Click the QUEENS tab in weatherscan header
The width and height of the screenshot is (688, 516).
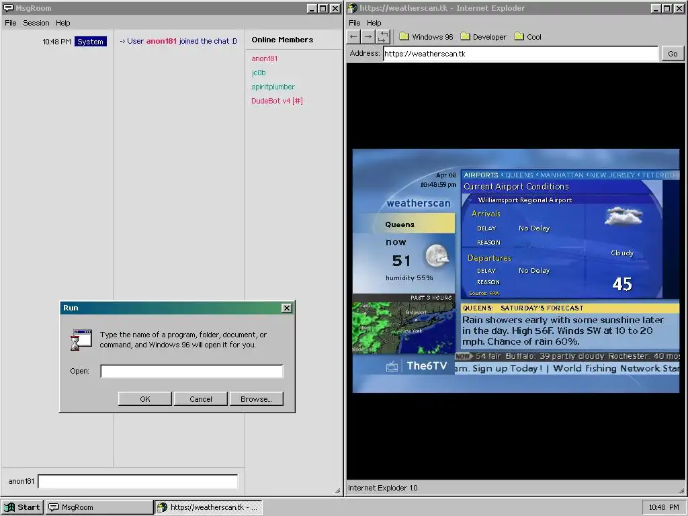click(x=519, y=175)
